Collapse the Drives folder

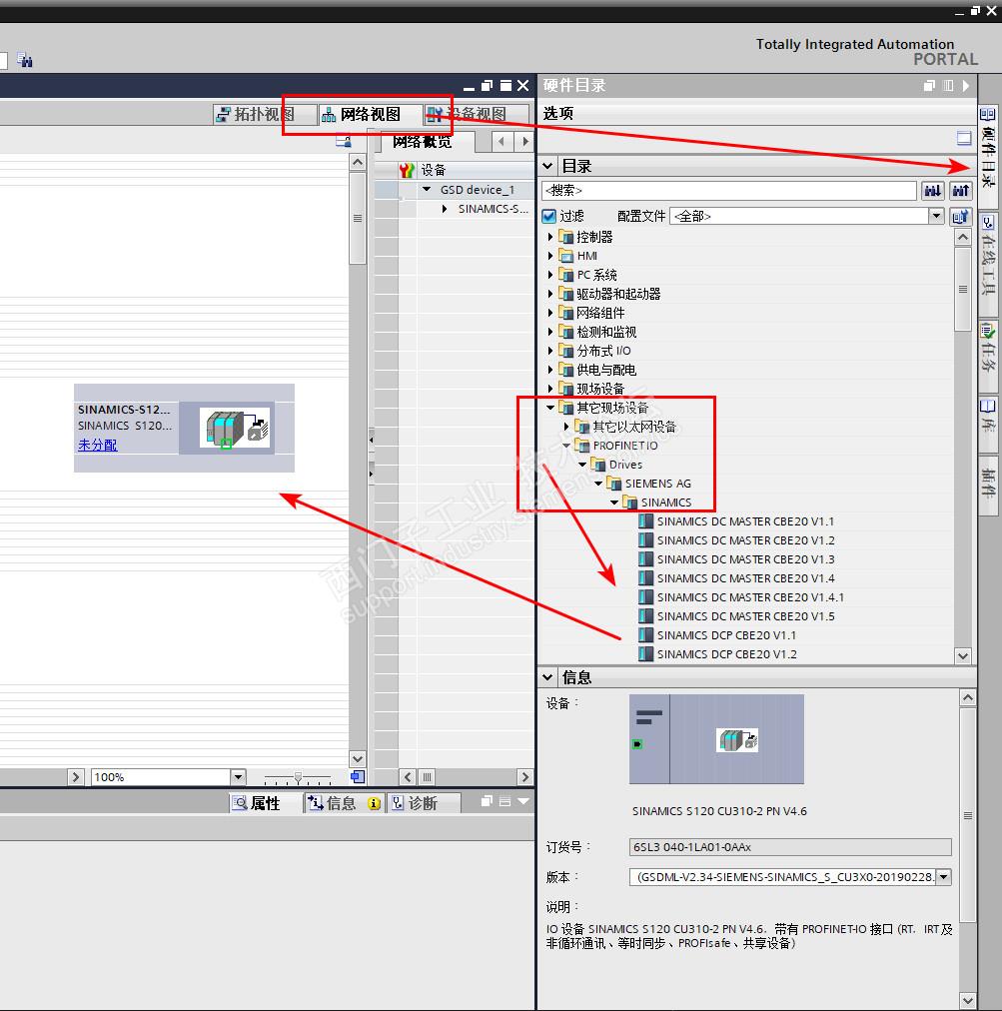[582, 465]
